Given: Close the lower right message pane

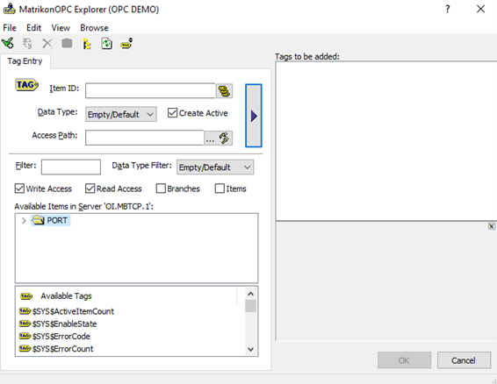Looking at the screenshot, I should [492, 226].
